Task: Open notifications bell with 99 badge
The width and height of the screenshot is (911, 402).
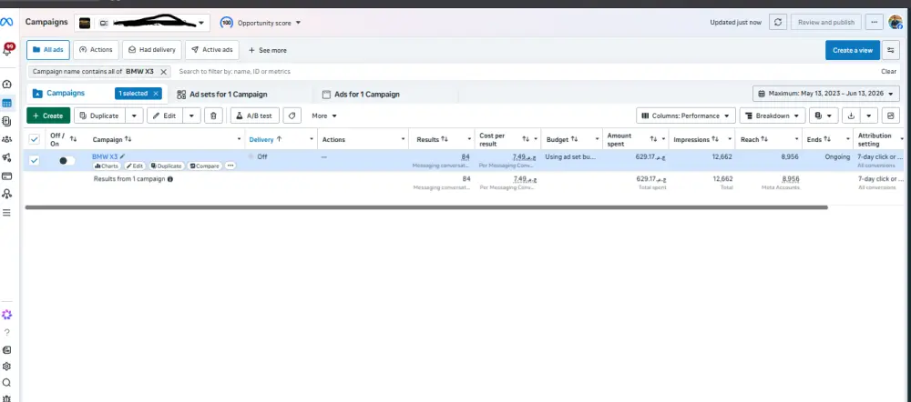Action: pyautogui.click(x=7, y=50)
